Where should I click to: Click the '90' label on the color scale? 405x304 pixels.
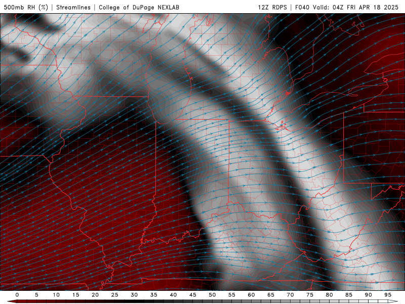(x=369, y=295)
